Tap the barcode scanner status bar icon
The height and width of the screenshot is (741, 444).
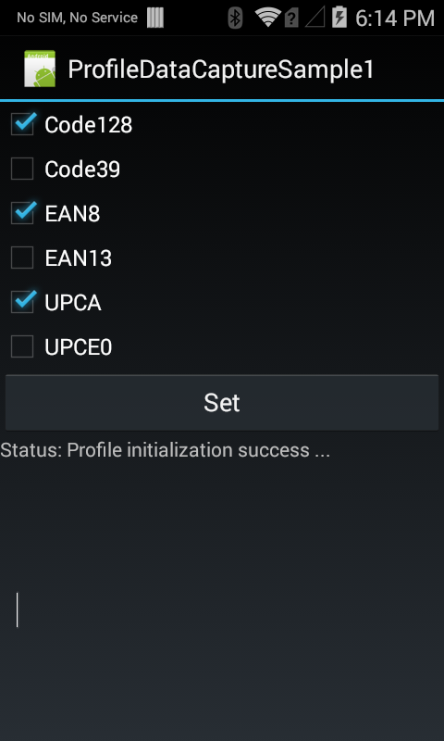[155, 18]
